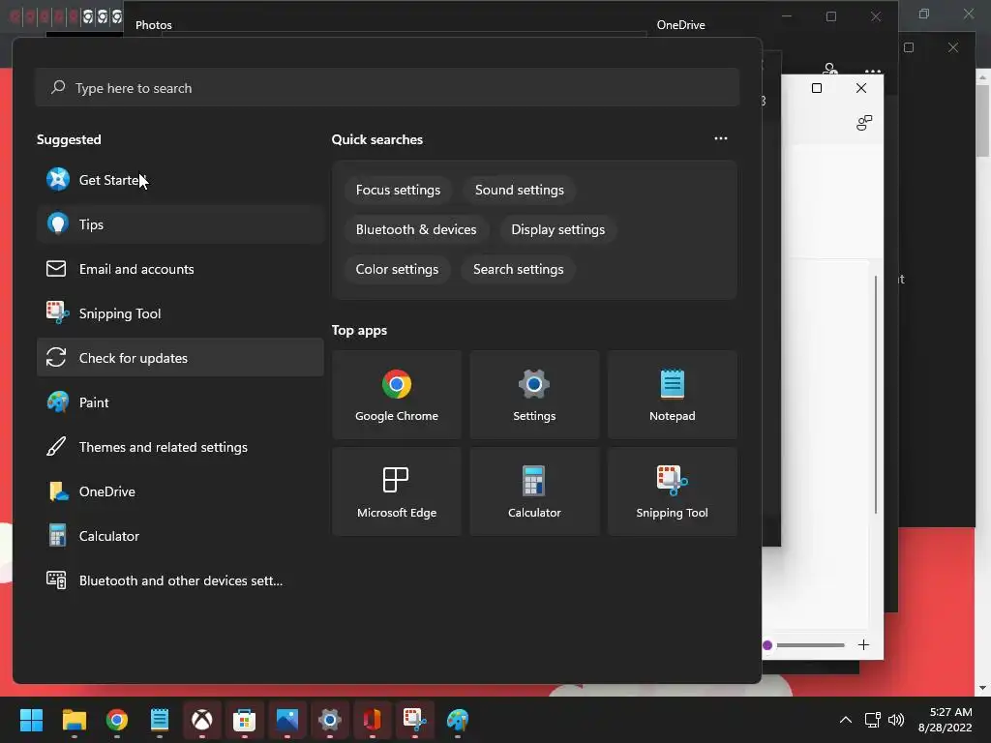Launch Snipping Tool from Suggested list
Screen dimensions: 991x743
[x=180, y=313]
